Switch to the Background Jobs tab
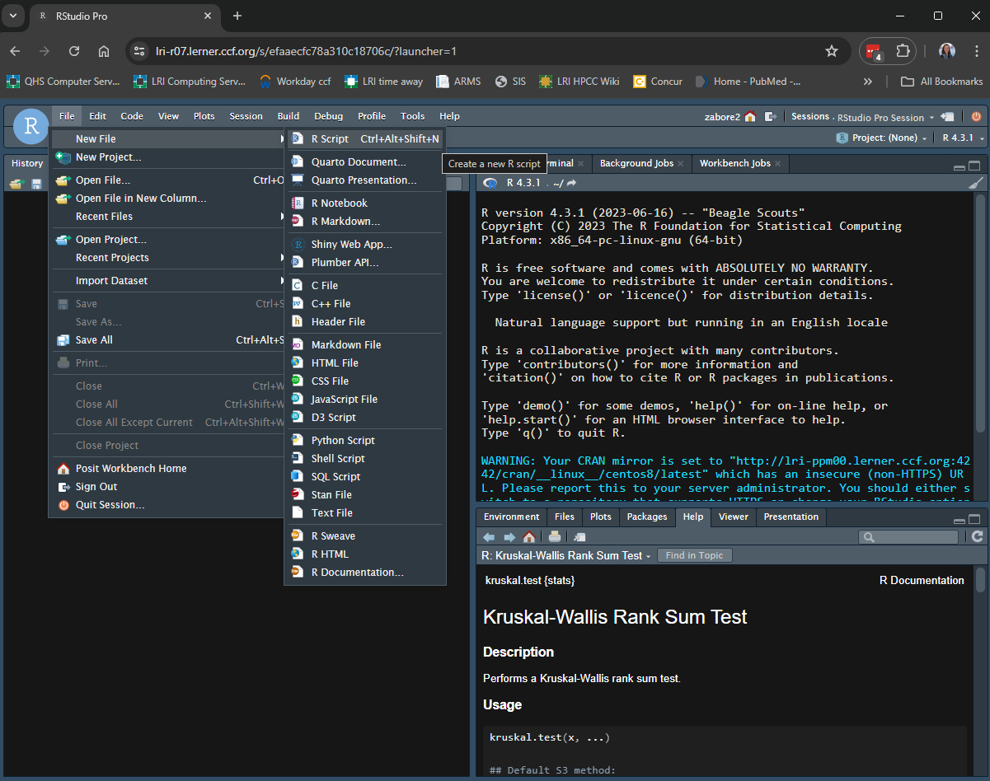The image size is (990, 781). [x=636, y=163]
